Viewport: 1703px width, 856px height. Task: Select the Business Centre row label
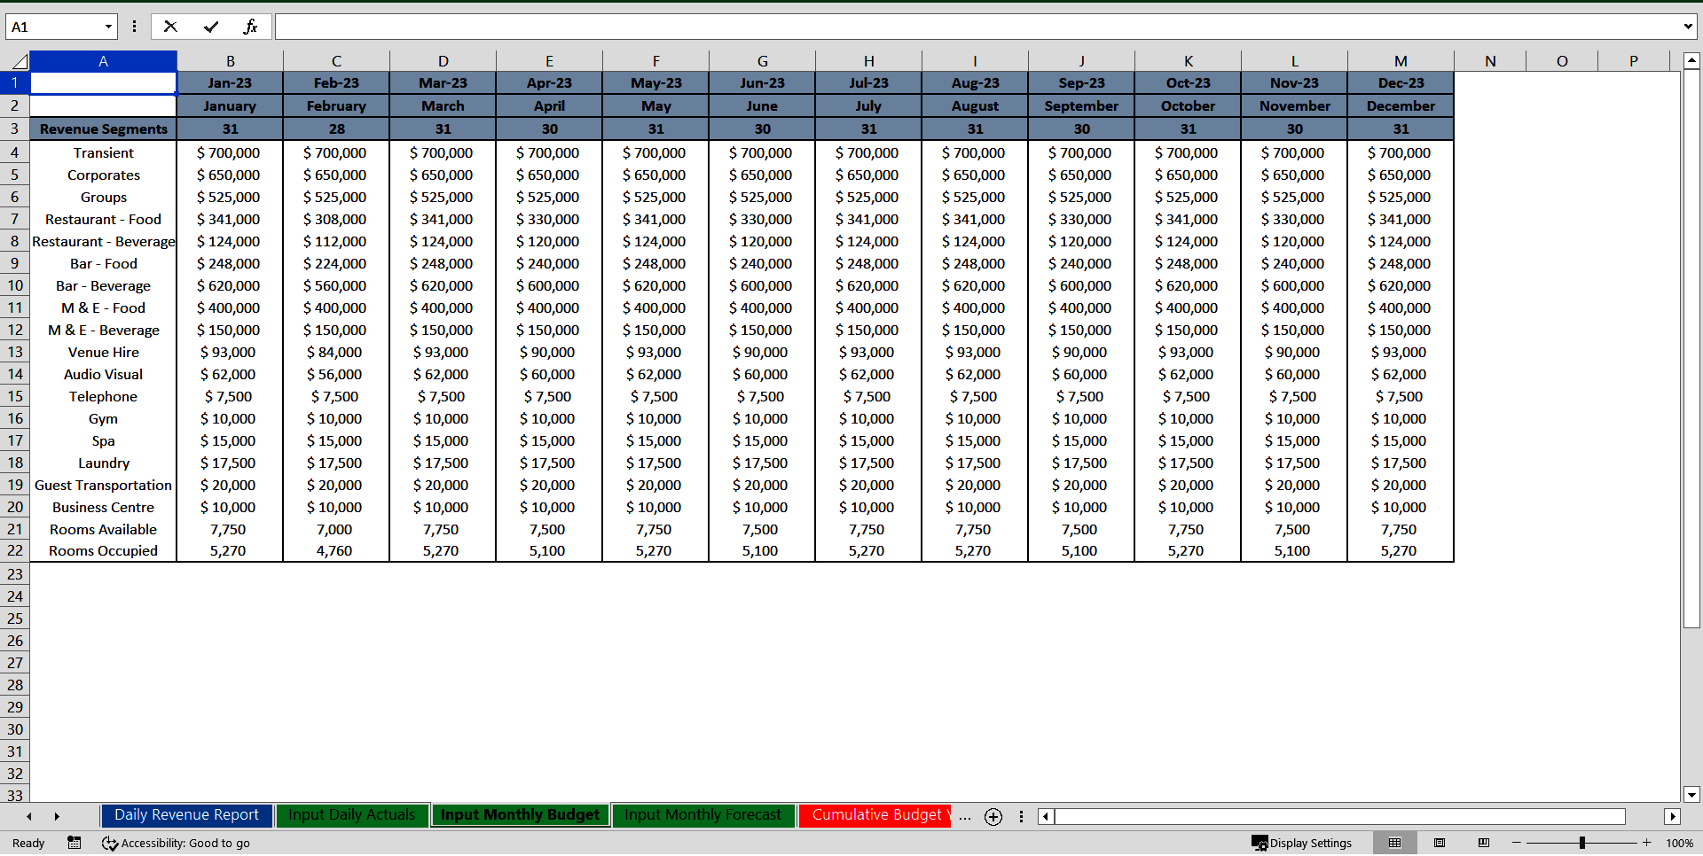pyautogui.click(x=103, y=507)
